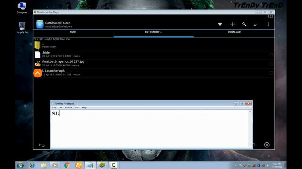Screen dimensions: 302x169
Task: Open the Camtasia taskbar icon
Action: 114,165
